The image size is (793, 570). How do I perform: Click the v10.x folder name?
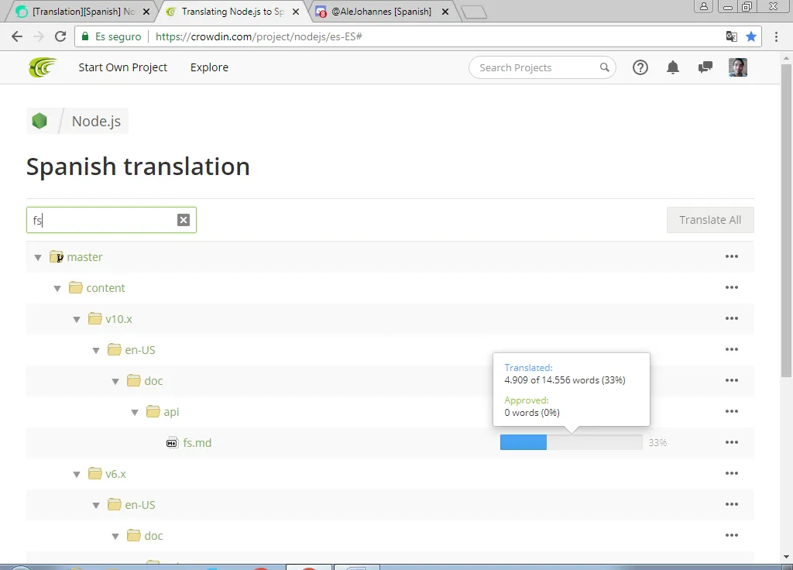click(118, 319)
